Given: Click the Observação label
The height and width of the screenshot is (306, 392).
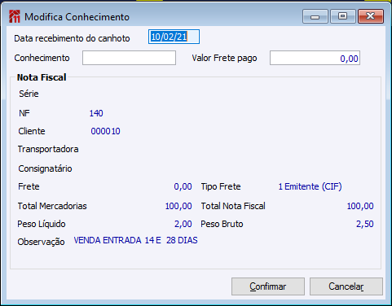Looking at the screenshot, I should click(41, 242).
